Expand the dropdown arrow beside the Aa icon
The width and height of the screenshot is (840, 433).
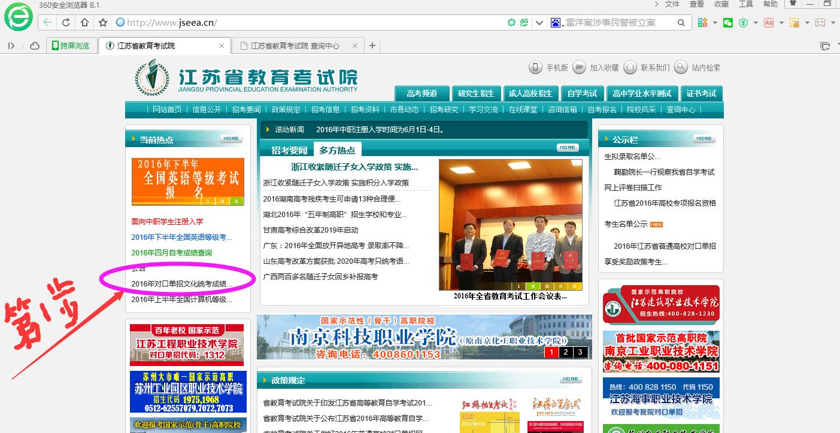click(x=781, y=23)
